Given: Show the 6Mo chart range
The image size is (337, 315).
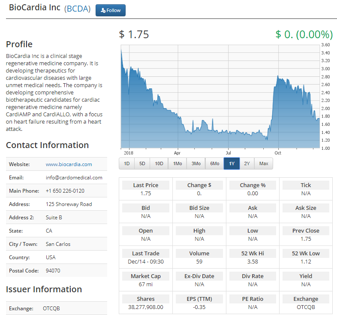Looking at the screenshot, I should pos(215,164).
